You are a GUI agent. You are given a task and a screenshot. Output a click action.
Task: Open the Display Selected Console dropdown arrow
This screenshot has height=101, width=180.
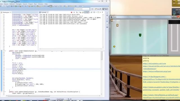96,12
